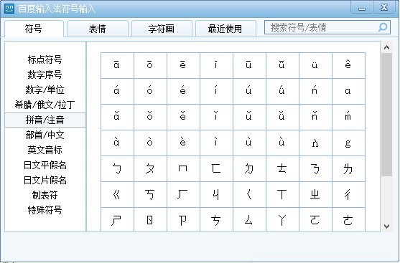Close the 百度输入法符号输入 window
The width and height of the screenshot is (400, 263).
point(384,7)
